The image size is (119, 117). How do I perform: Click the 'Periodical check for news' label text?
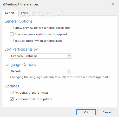31,93
